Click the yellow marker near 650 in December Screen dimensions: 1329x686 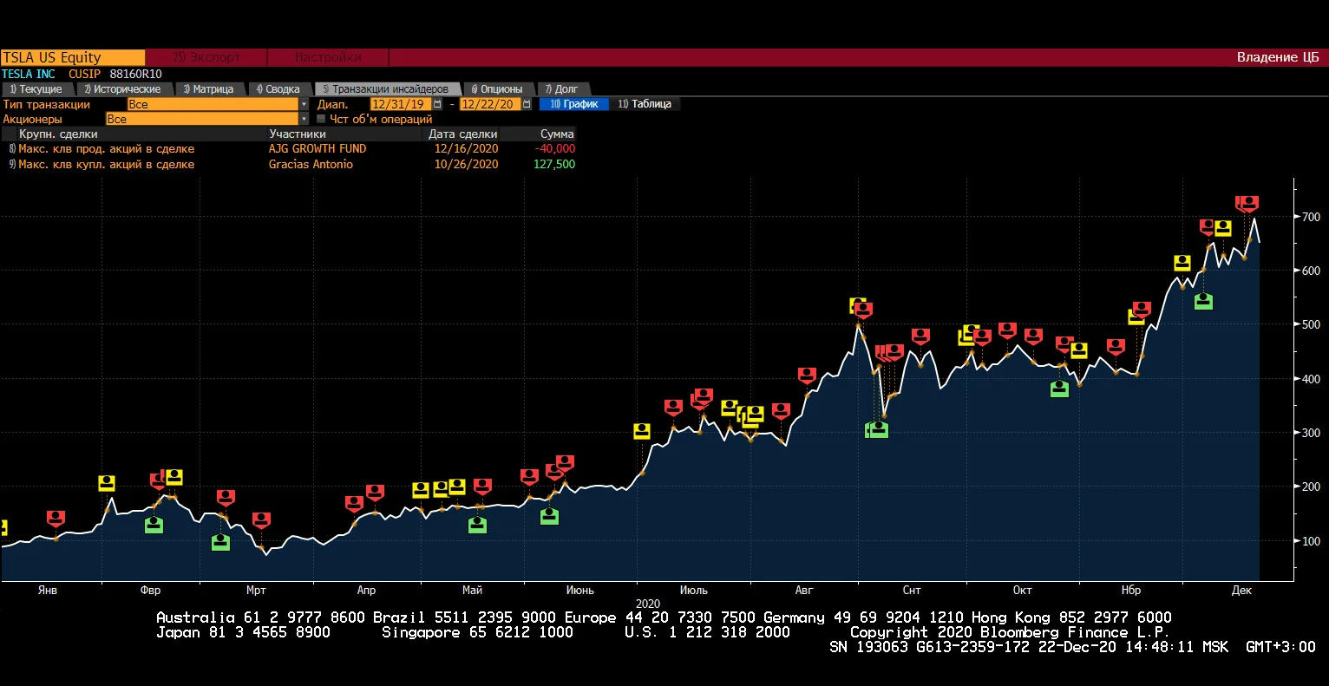[1223, 228]
